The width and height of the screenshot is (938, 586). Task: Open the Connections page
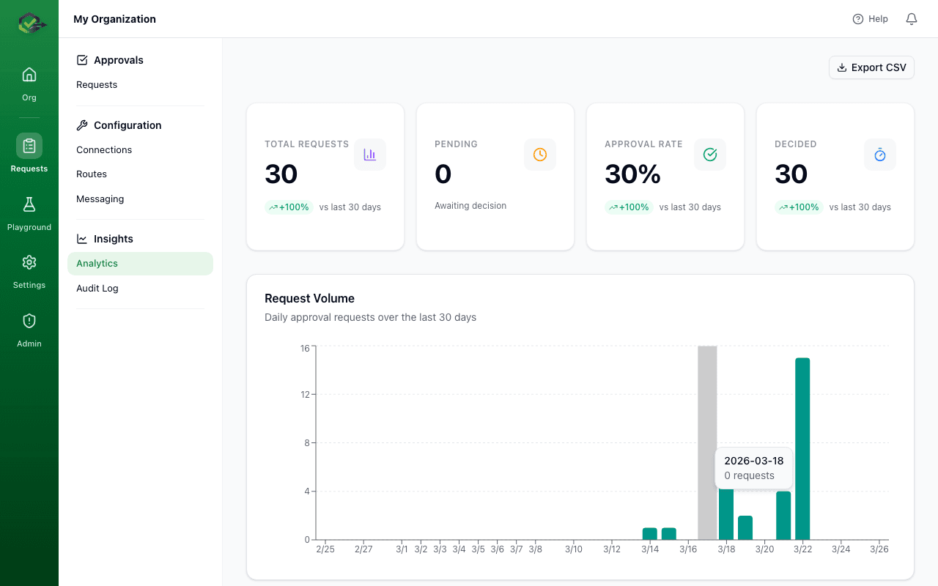[103, 149]
